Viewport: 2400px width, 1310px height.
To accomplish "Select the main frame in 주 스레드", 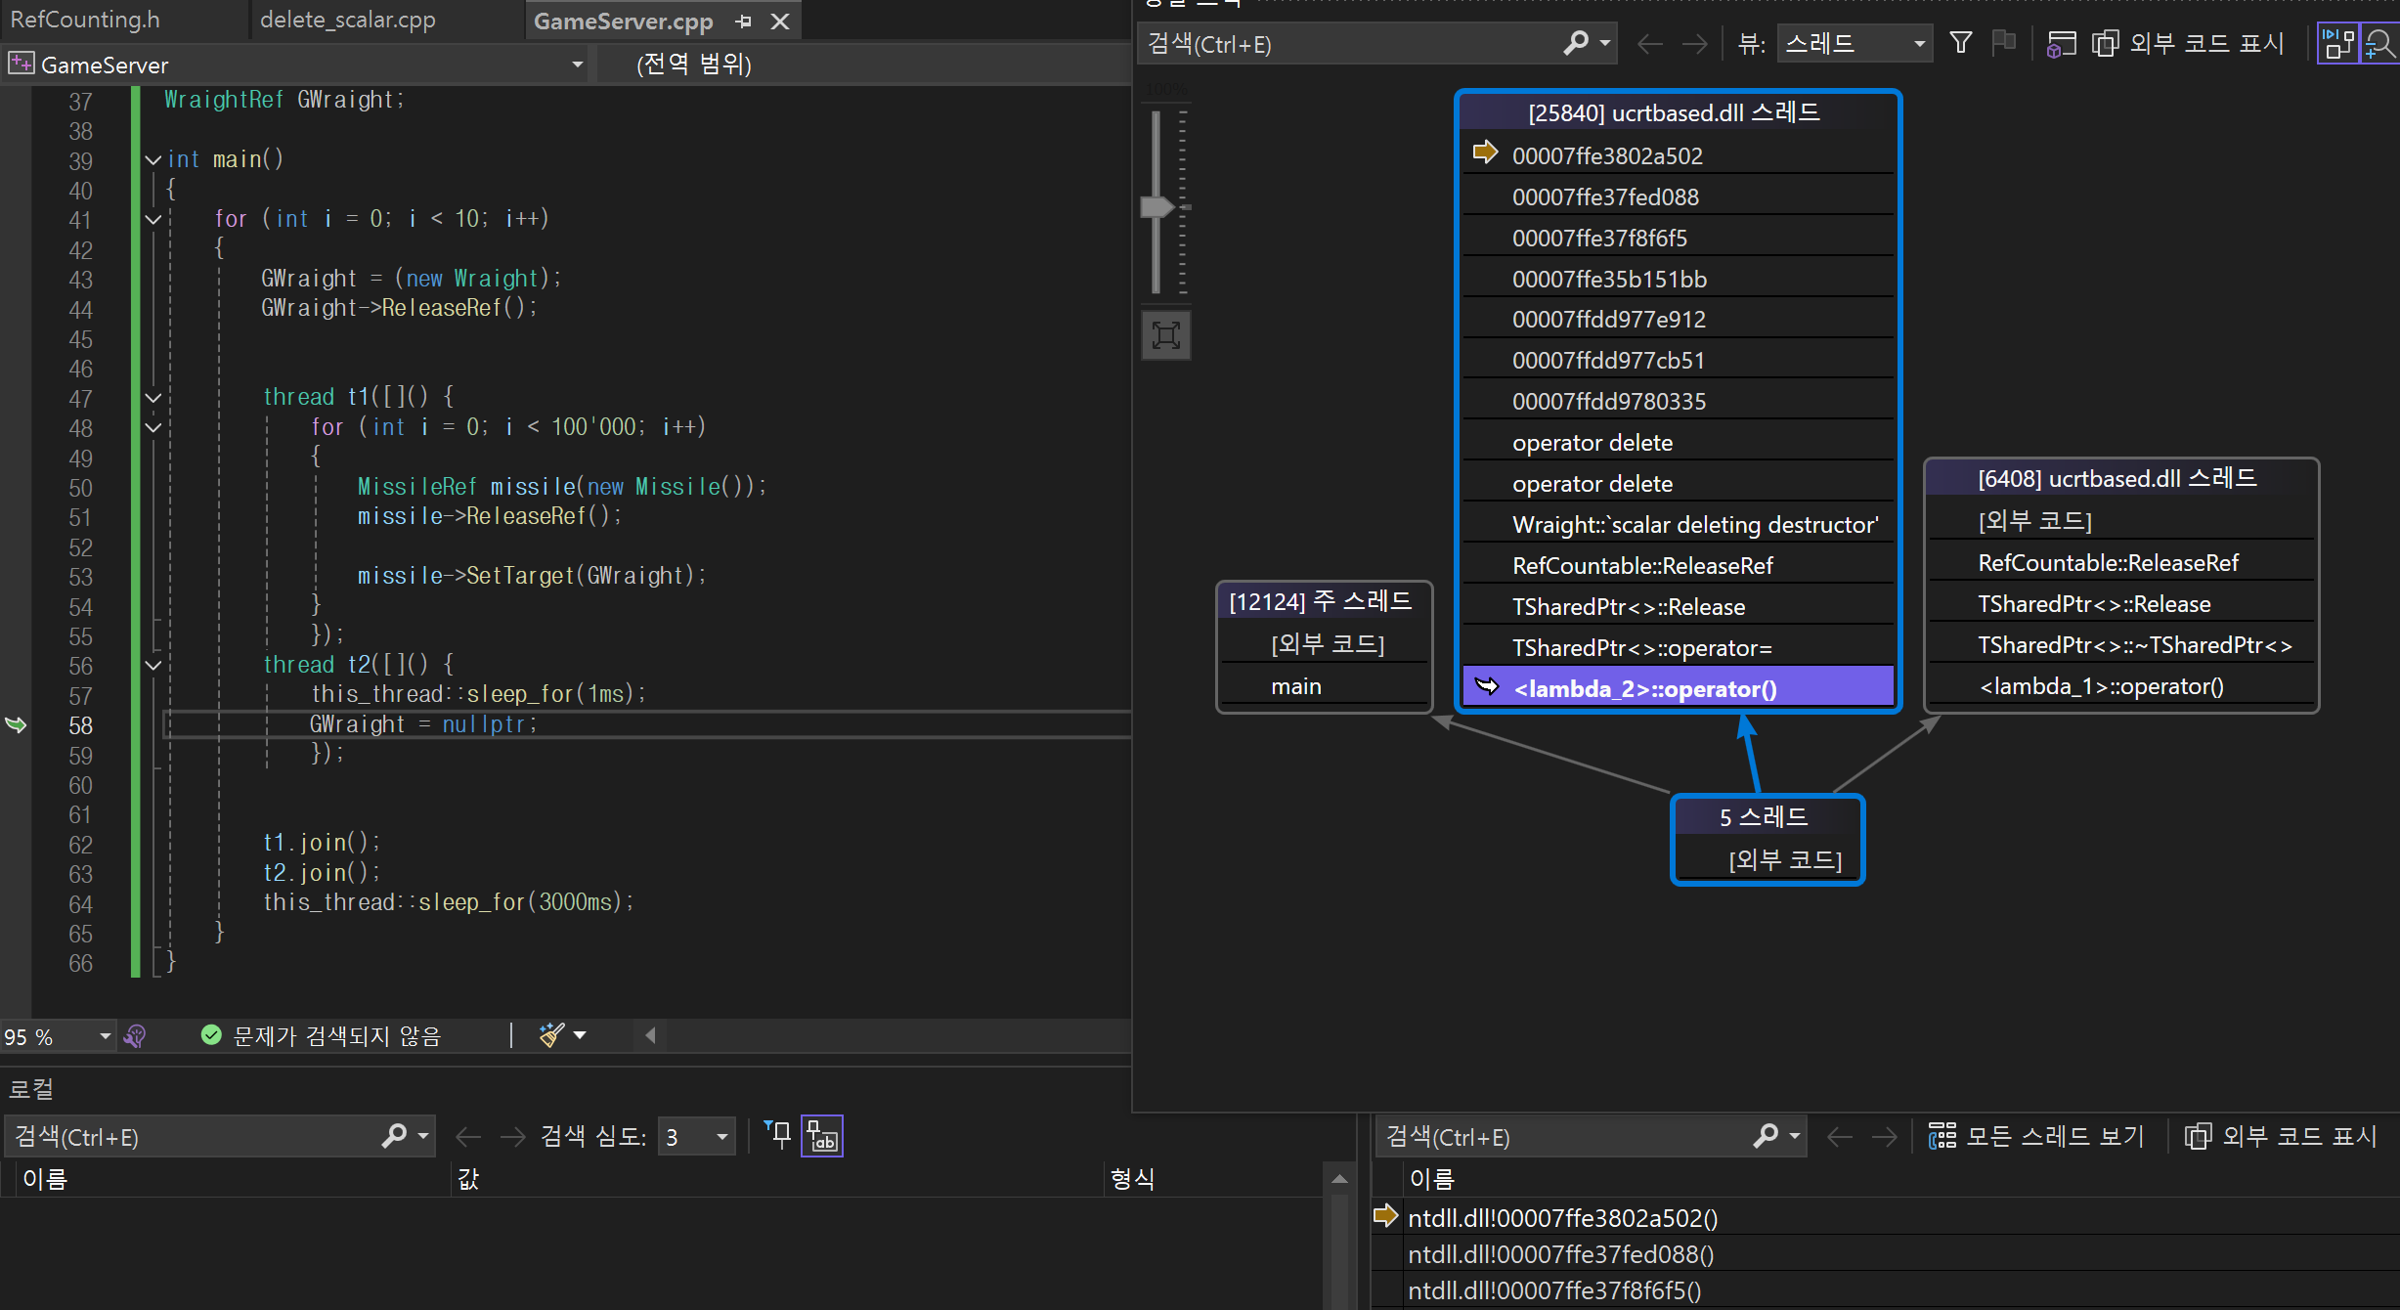I will click(x=1324, y=686).
